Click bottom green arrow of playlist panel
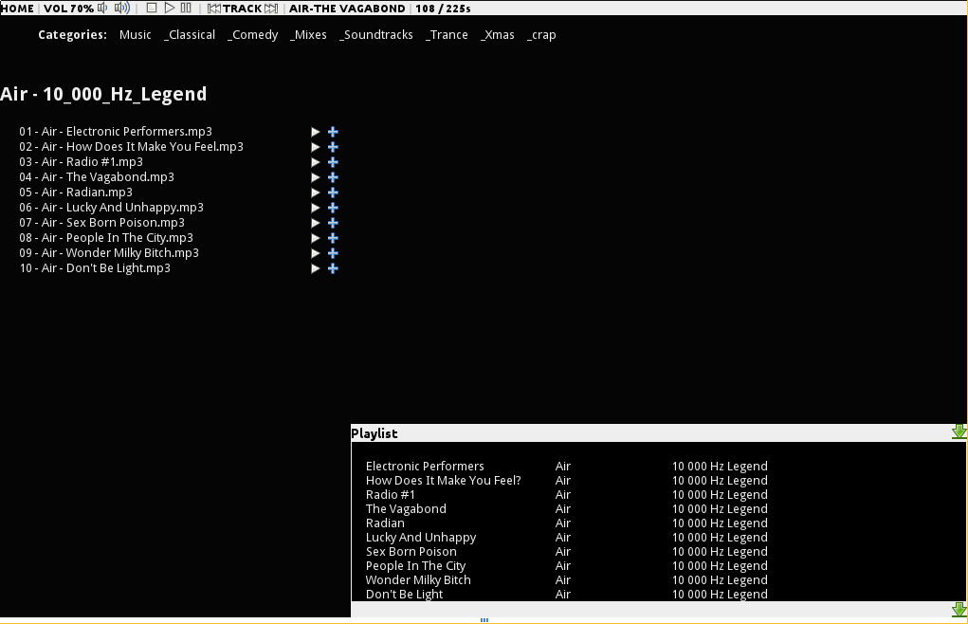 (x=959, y=610)
